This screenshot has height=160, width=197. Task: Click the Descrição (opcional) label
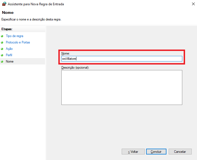point(75,68)
